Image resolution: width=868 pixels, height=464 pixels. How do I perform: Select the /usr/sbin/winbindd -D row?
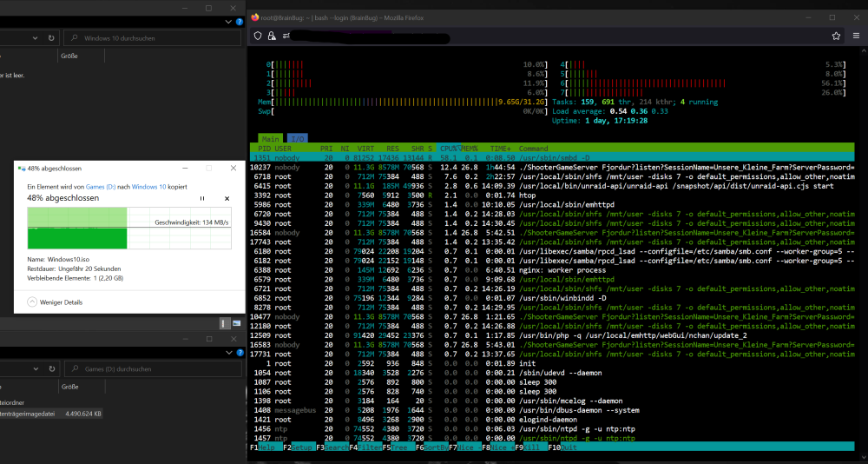[x=552, y=298]
